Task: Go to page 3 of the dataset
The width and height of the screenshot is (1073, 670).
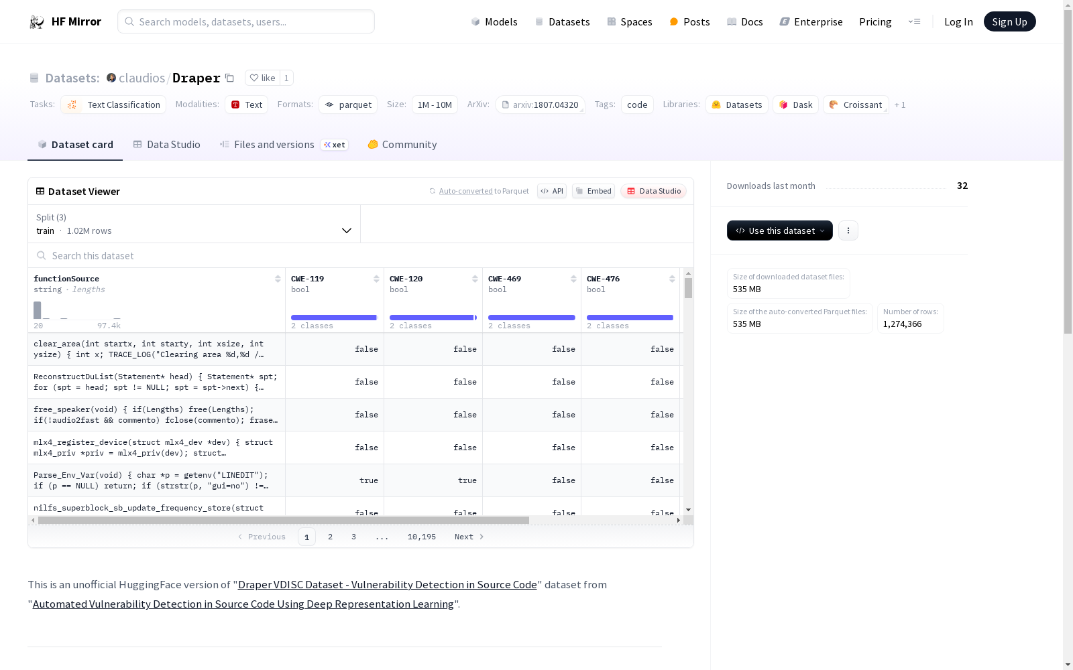Action: pyautogui.click(x=353, y=537)
